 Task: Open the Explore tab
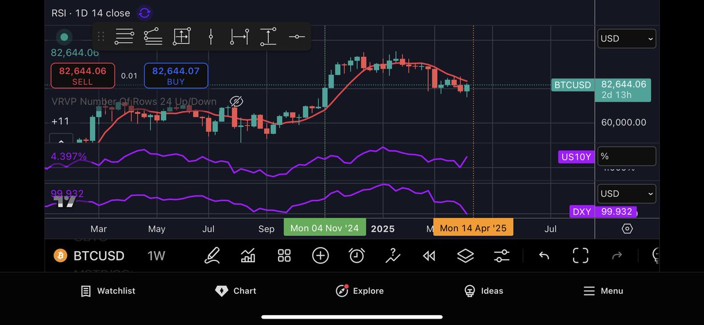[360, 291]
